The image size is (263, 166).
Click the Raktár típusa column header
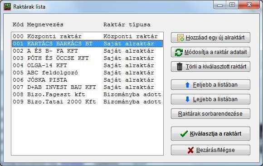tap(127, 24)
